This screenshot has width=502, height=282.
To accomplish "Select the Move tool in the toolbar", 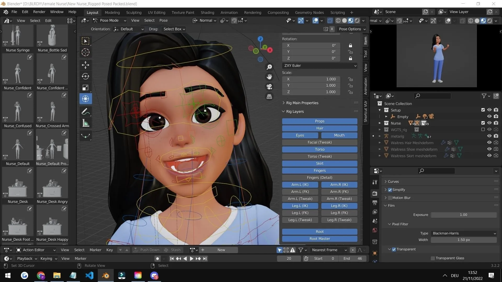I will click(85, 65).
